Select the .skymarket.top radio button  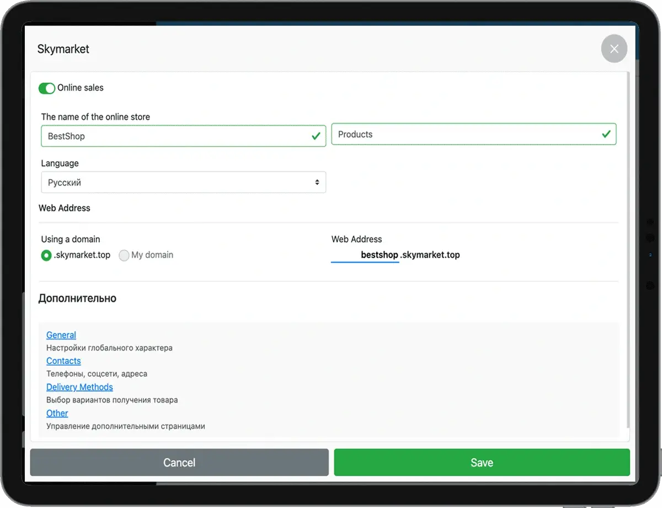coord(46,256)
